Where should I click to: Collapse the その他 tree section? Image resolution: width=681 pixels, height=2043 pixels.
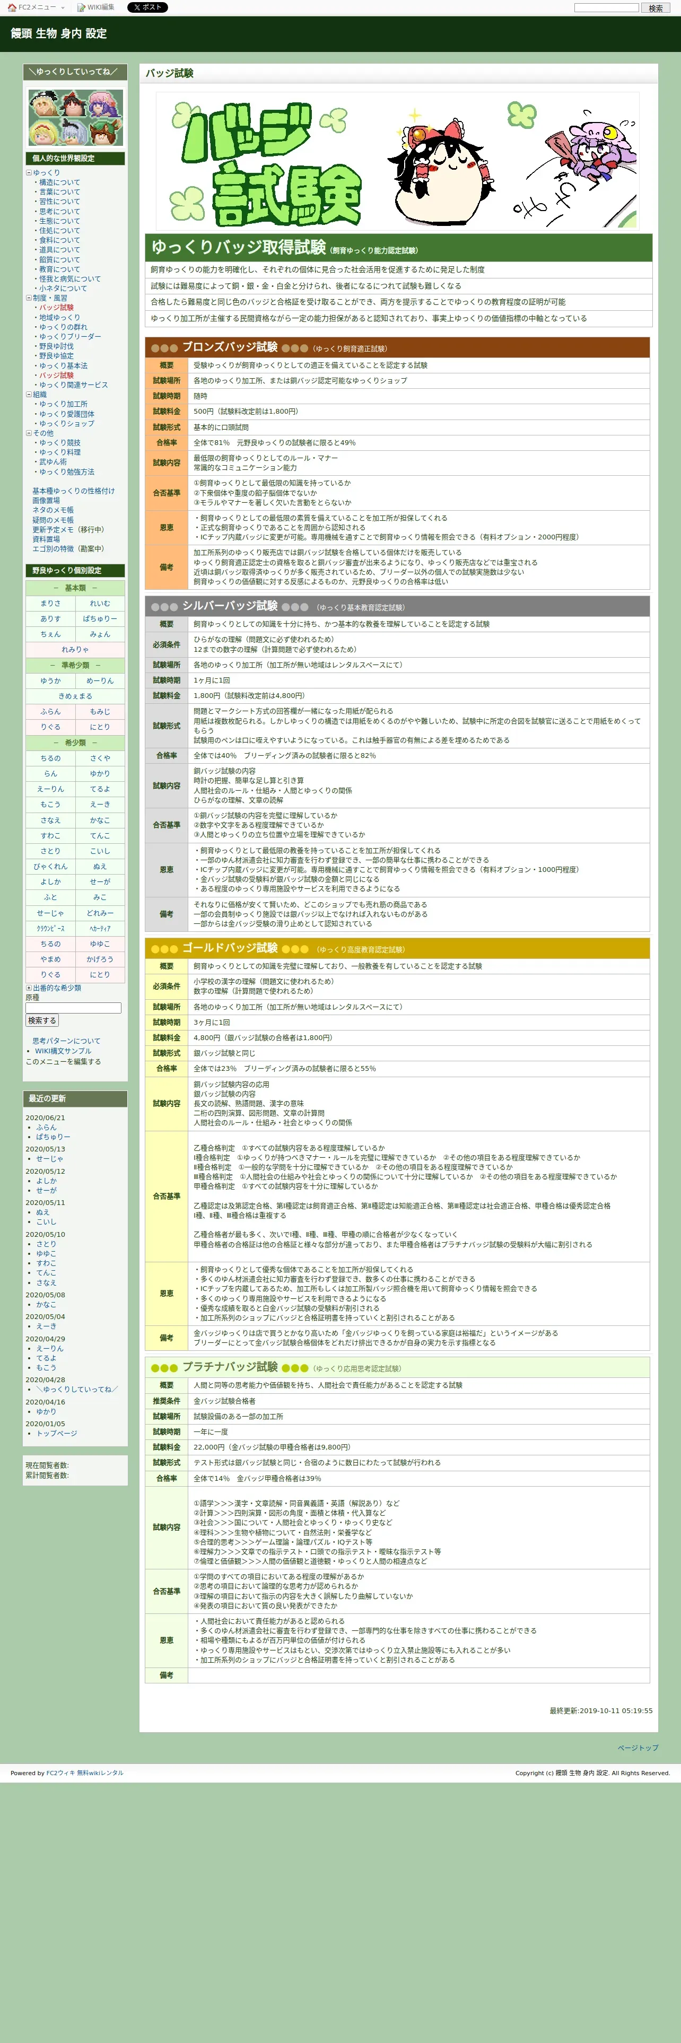pyautogui.click(x=29, y=433)
